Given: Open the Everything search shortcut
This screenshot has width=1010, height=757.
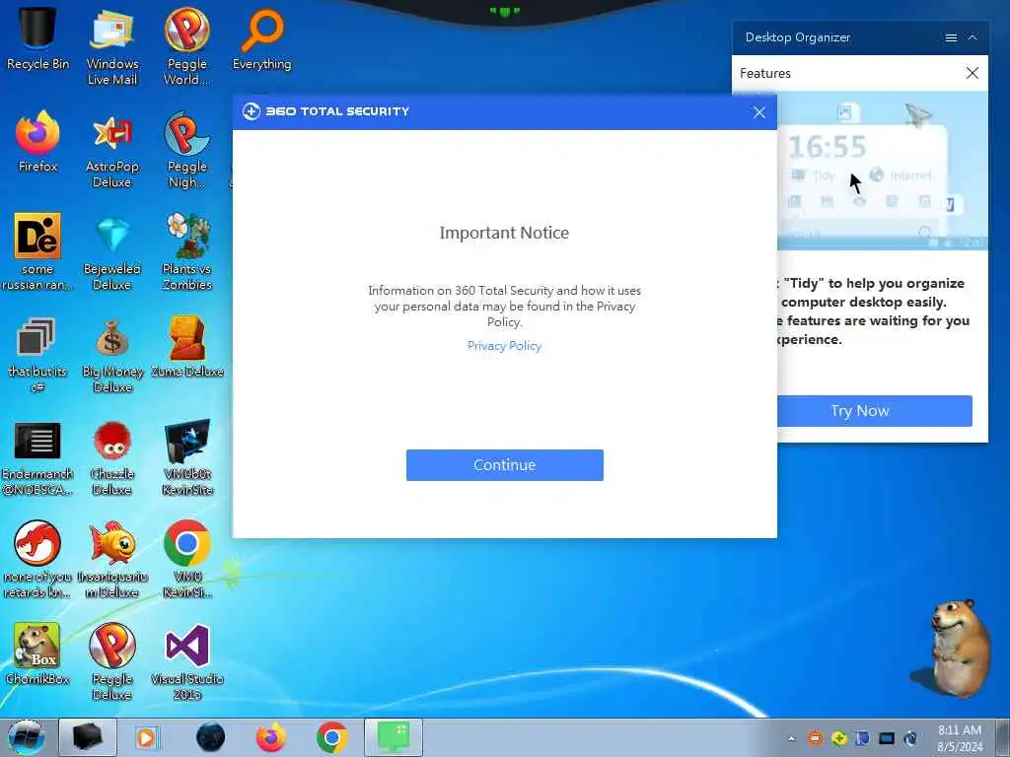Looking at the screenshot, I should pos(261,37).
